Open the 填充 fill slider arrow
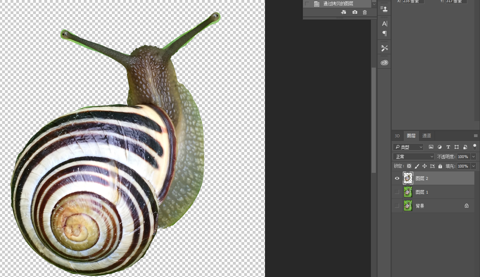480x277 pixels. click(473, 166)
